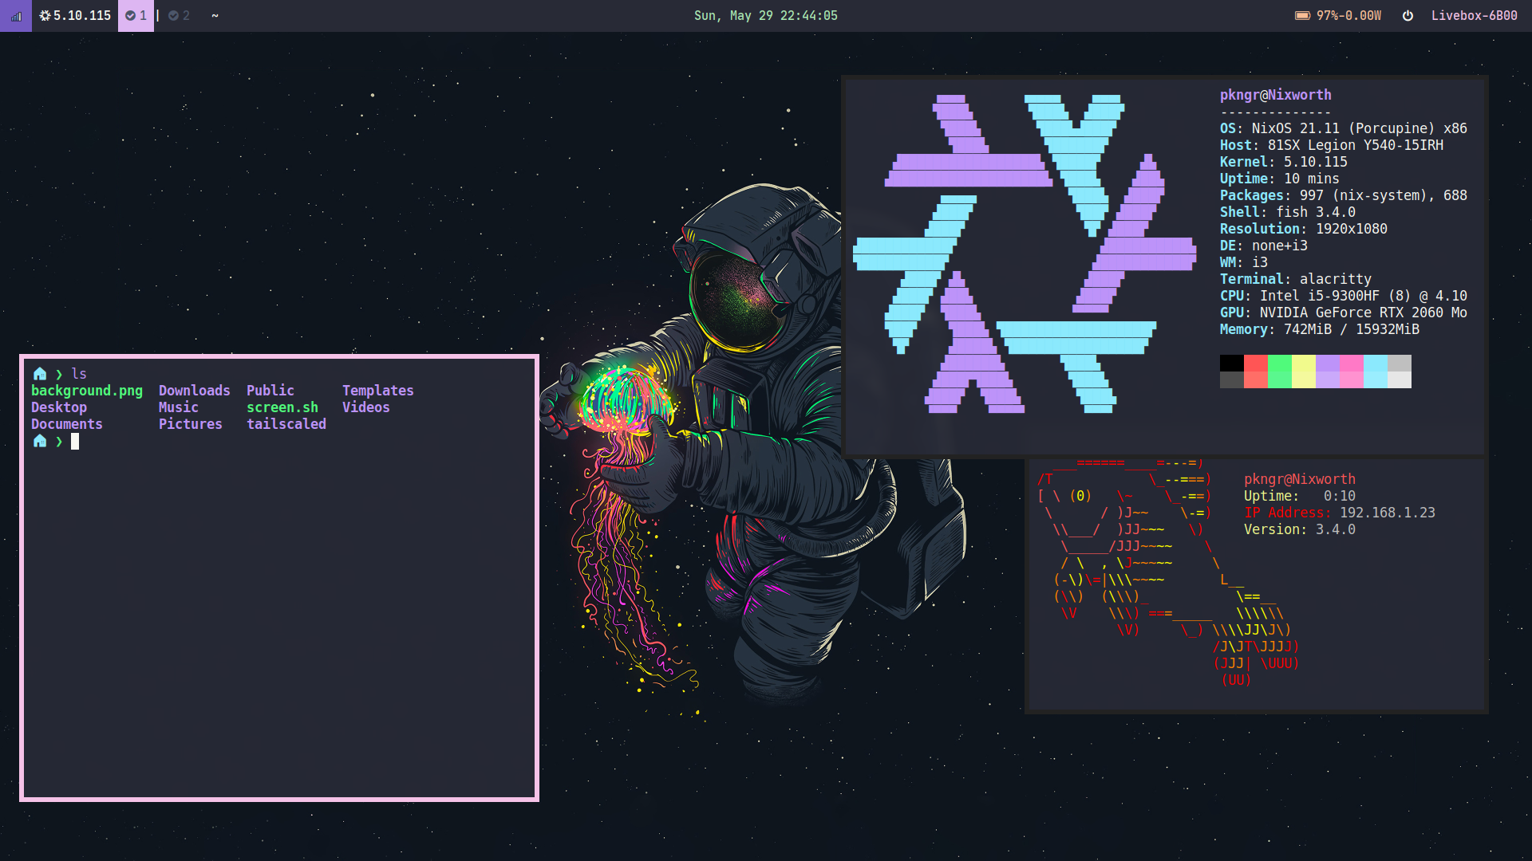Click the kernel version 5.10.115 gear icon
Image resolution: width=1532 pixels, height=861 pixels.
point(45,16)
